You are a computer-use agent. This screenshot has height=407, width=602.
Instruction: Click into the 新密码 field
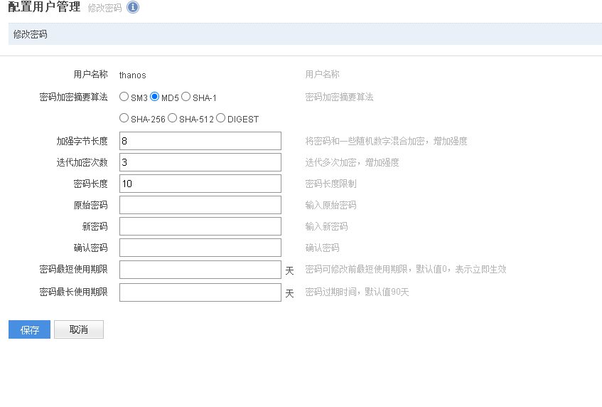tap(200, 226)
